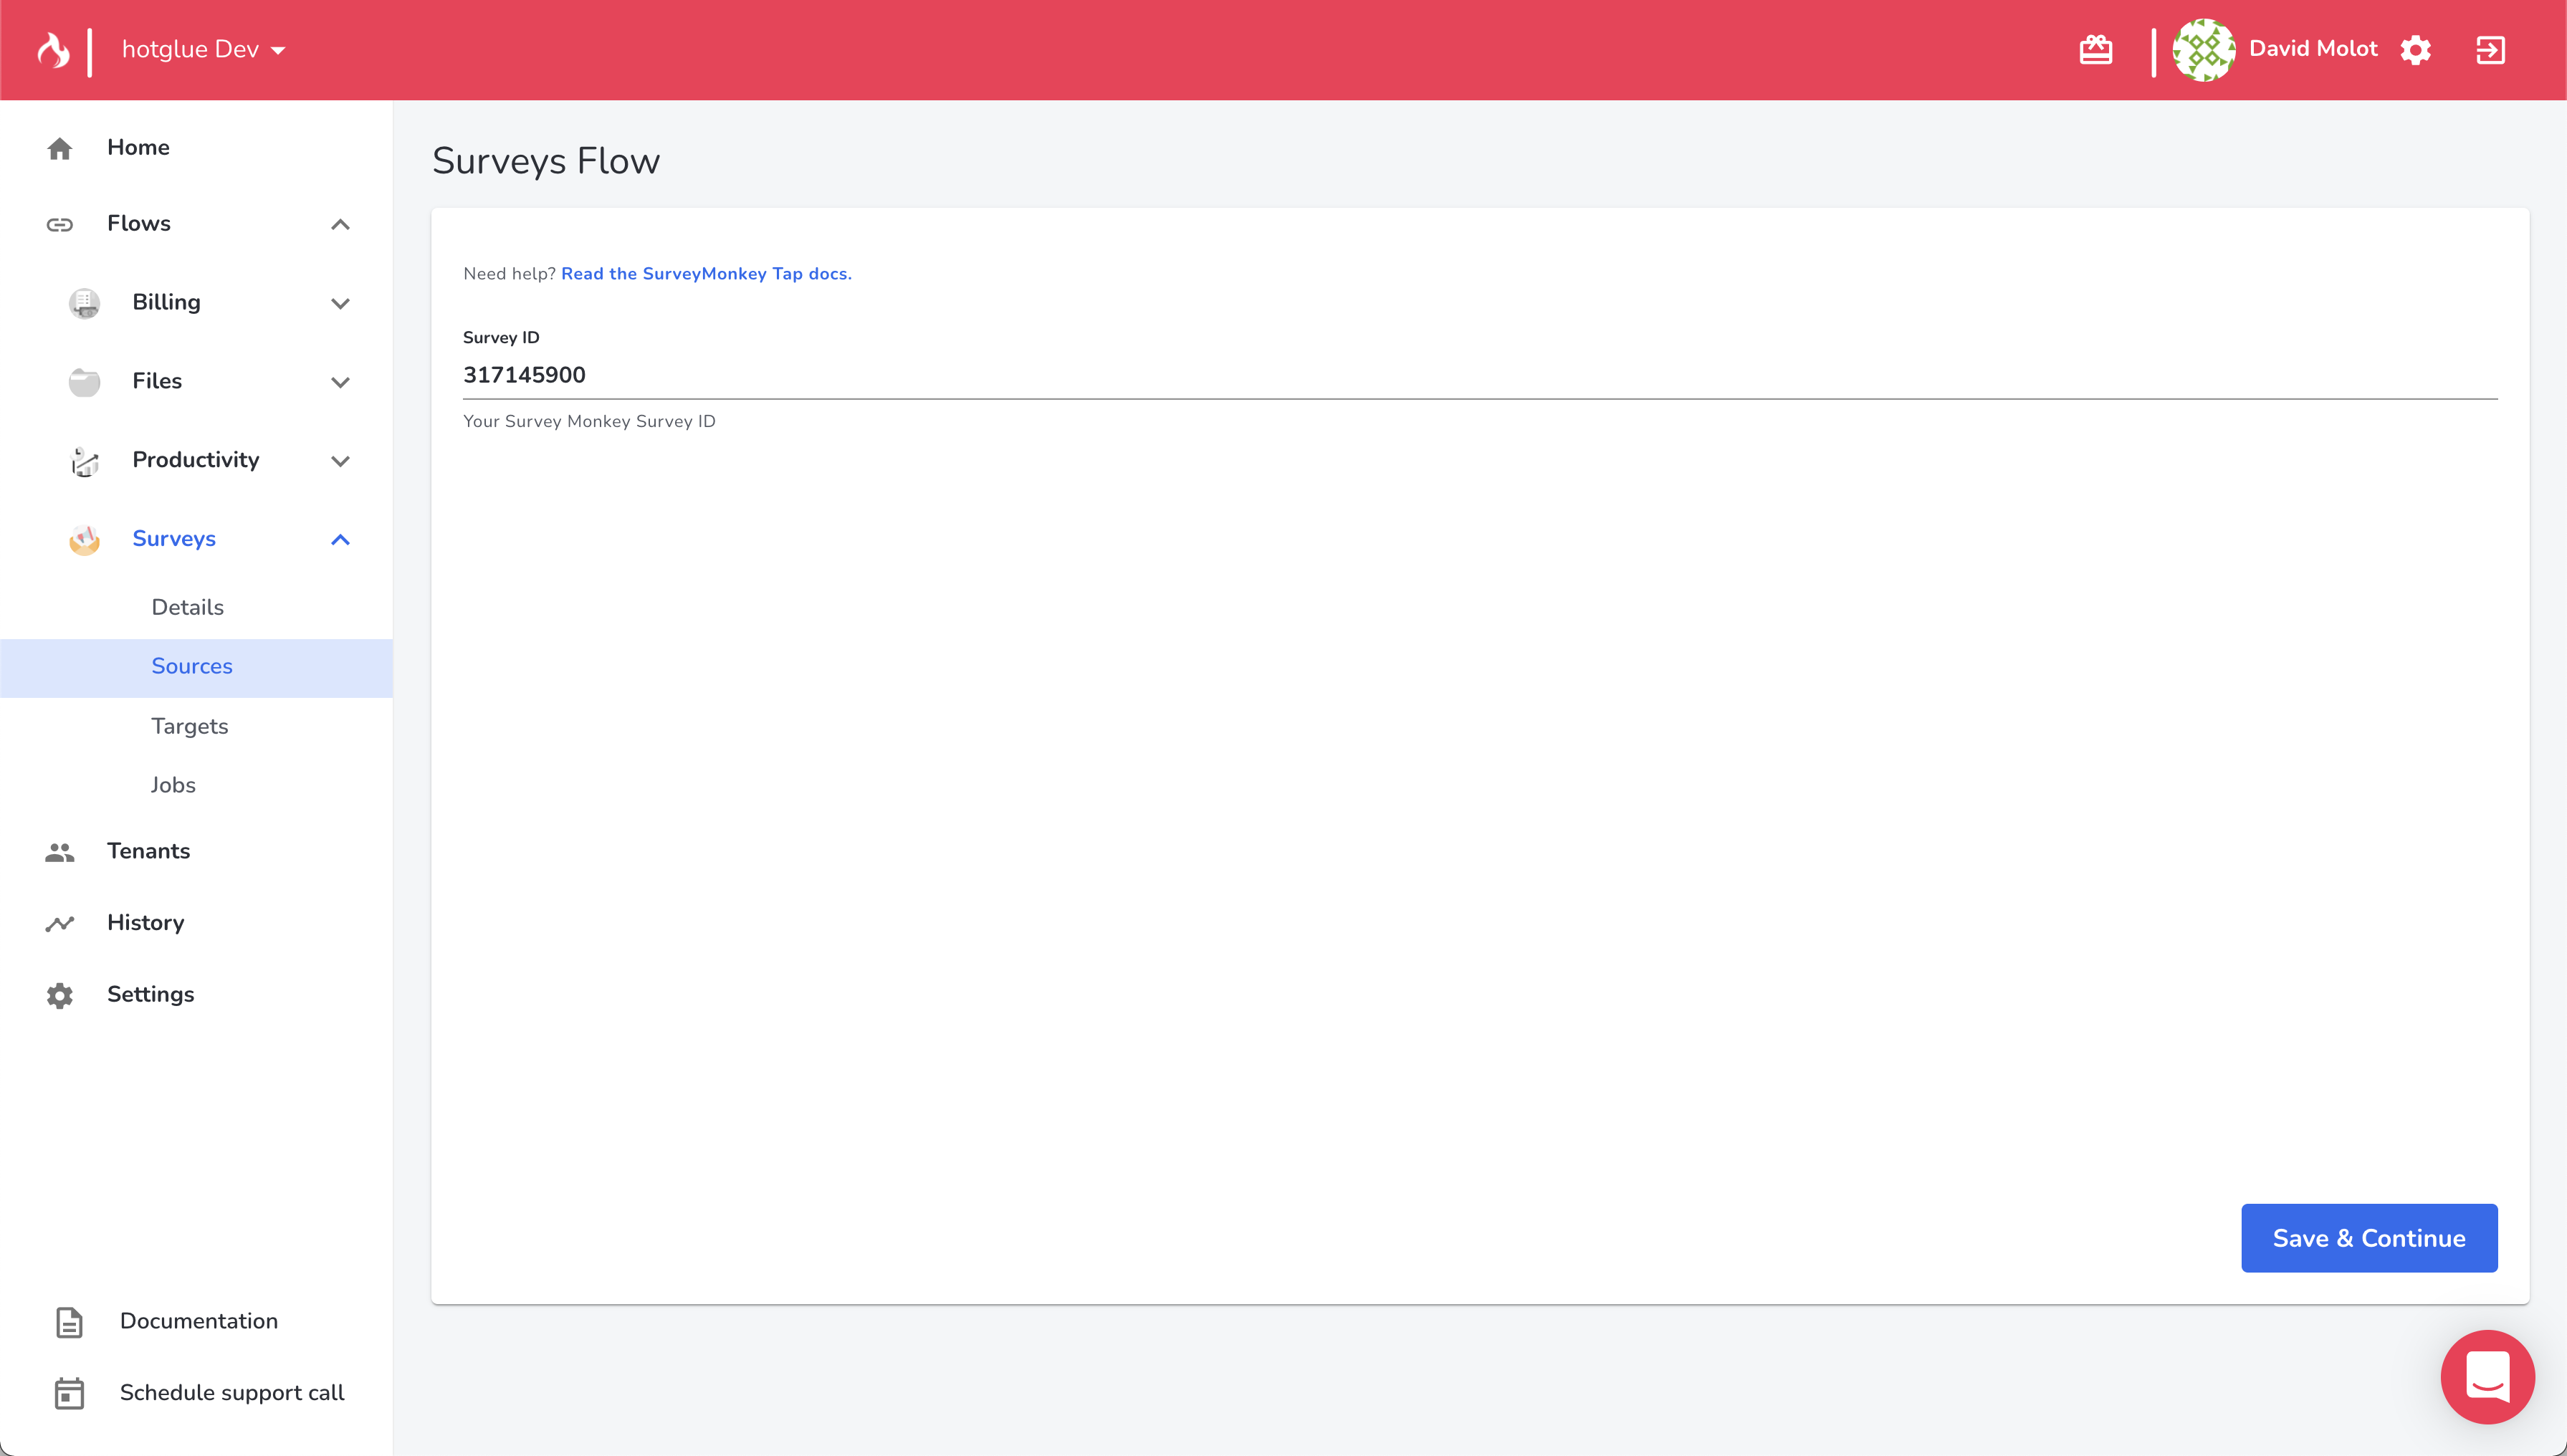Open the gift box icon in header
The height and width of the screenshot is (1456, 2567).
(x=2095, y=50)
